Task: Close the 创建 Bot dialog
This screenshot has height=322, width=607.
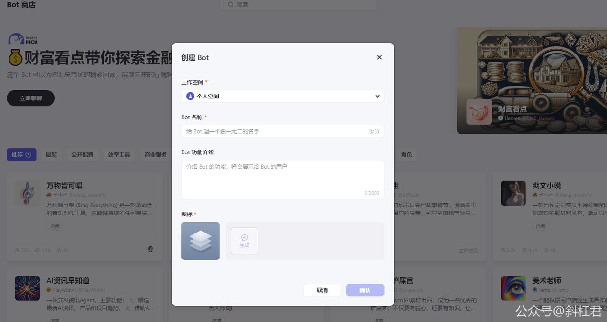Action: (379, 57)
